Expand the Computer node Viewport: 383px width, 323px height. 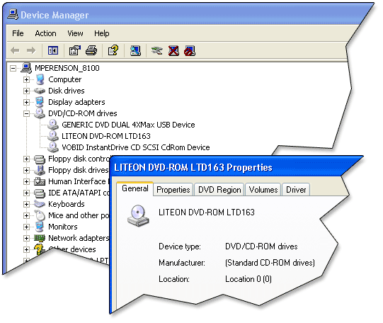click(26, 79)
